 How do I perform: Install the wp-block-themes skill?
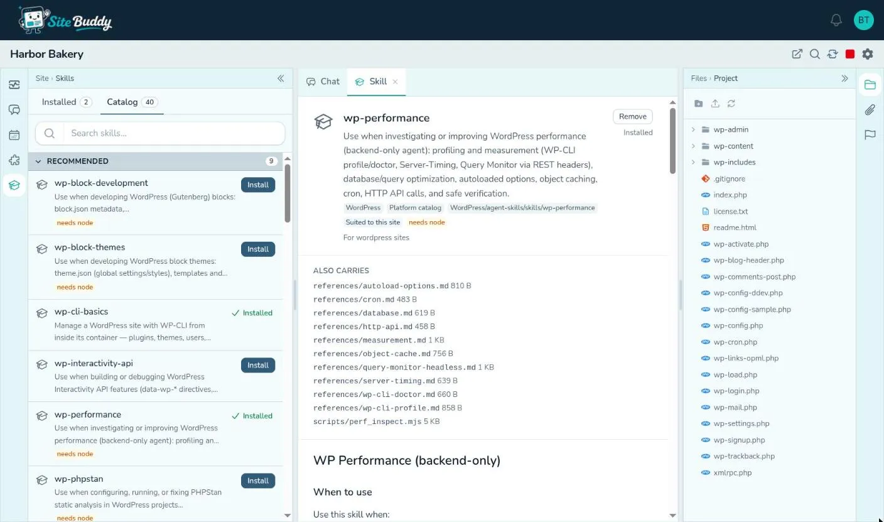pyautogui.click(x=258, y=249)
